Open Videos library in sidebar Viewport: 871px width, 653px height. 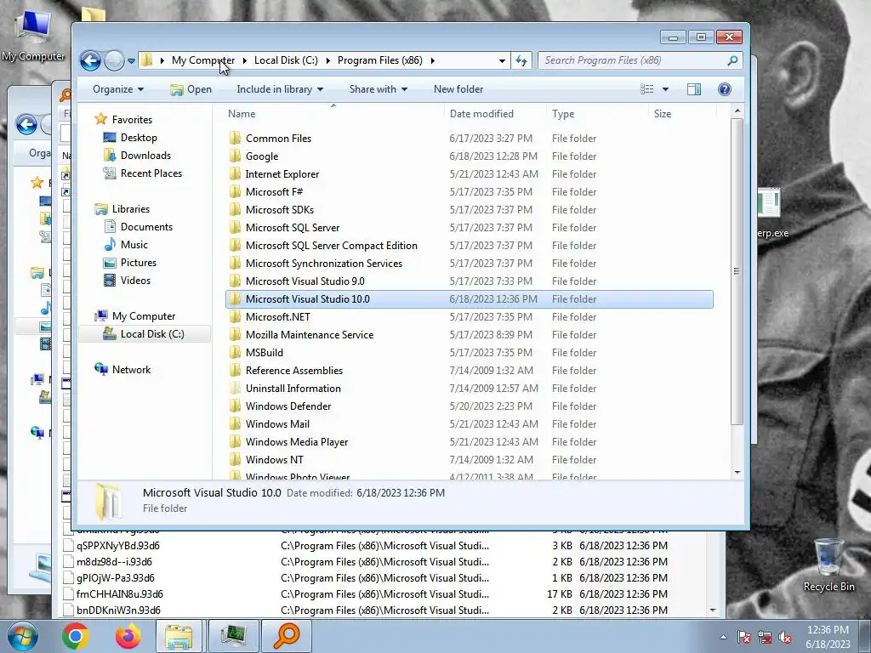135,281
